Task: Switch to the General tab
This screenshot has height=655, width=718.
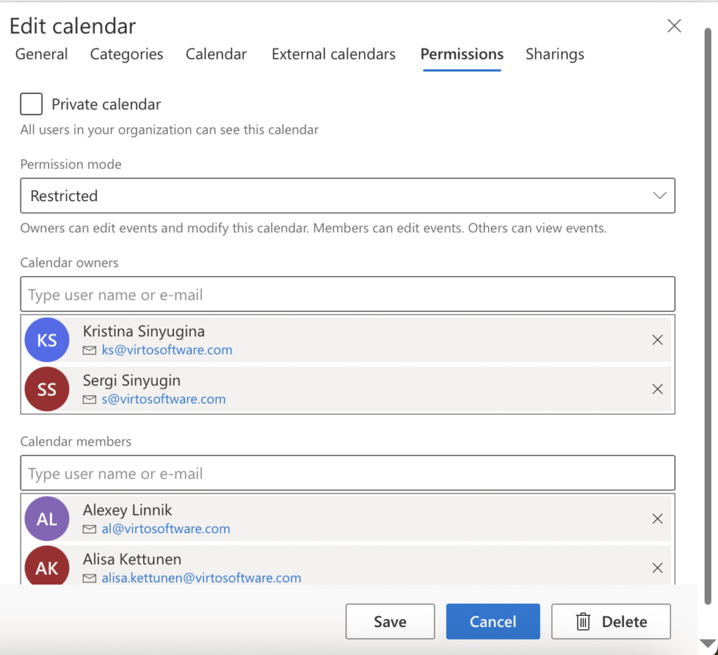Action: click(41, 55)
